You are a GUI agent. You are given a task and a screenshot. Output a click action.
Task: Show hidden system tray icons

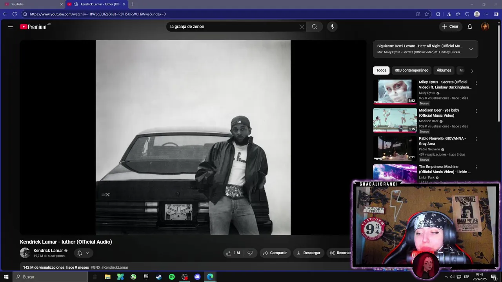(x=446, y=277)
